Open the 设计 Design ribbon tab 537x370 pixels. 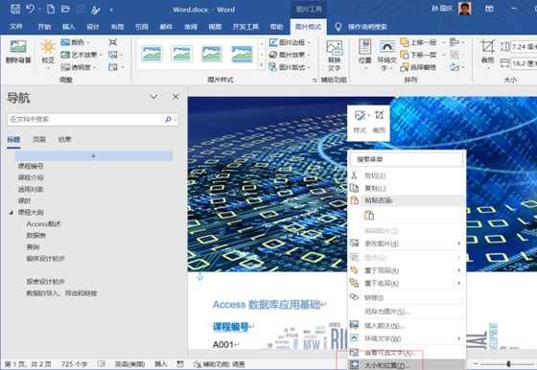point(93,27)
